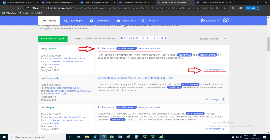
Task: Click Edge browser icon on taskbar
Action: point(103,137)
